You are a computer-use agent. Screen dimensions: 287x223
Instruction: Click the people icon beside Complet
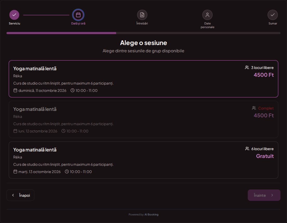(x=254, y=108)
